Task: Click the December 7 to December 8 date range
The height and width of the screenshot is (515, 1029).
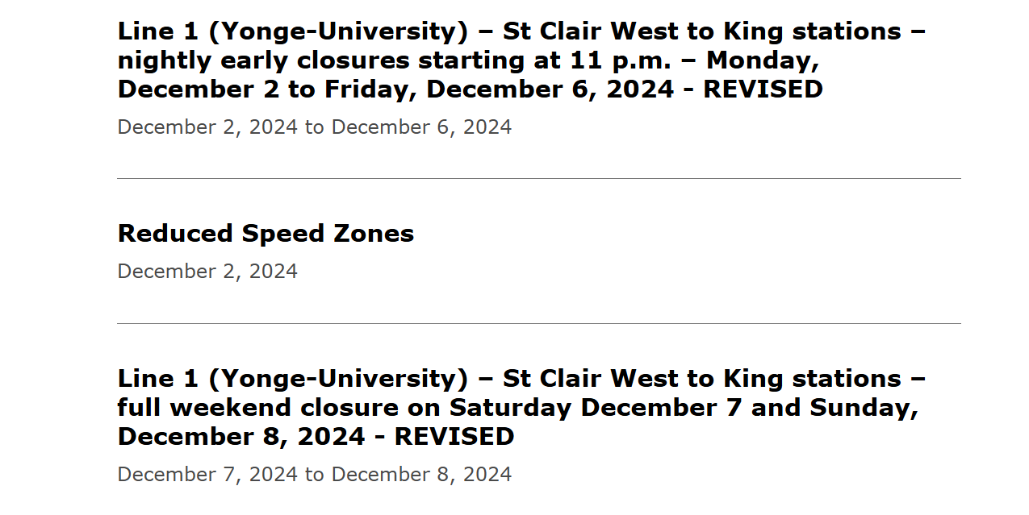Action: (314, 475)
